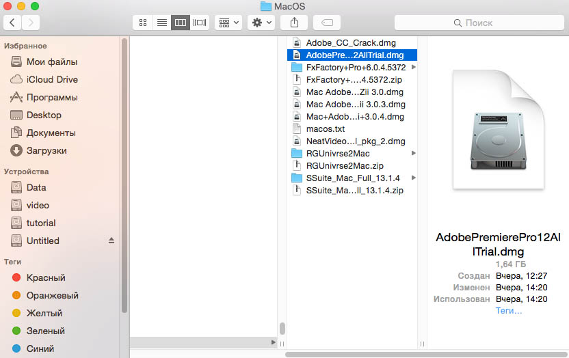Viewport: 569px width, 358px height.
Task: Switch to Cover Flow view
Action: 200,23
